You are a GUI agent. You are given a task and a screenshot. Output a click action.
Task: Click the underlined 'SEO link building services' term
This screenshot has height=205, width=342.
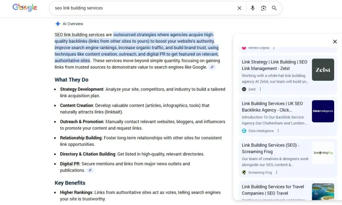79,35
